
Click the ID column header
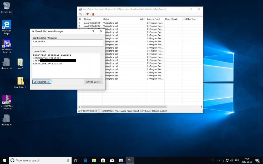coord(80,19)
